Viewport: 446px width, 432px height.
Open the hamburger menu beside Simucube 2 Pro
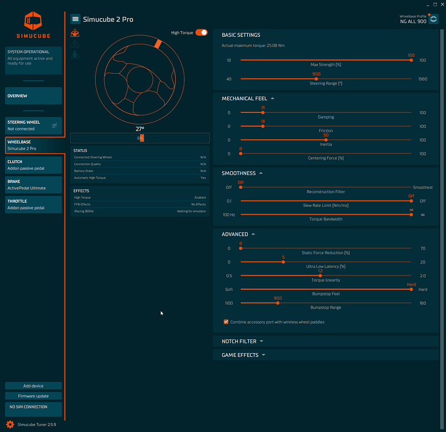pos(75,19)
